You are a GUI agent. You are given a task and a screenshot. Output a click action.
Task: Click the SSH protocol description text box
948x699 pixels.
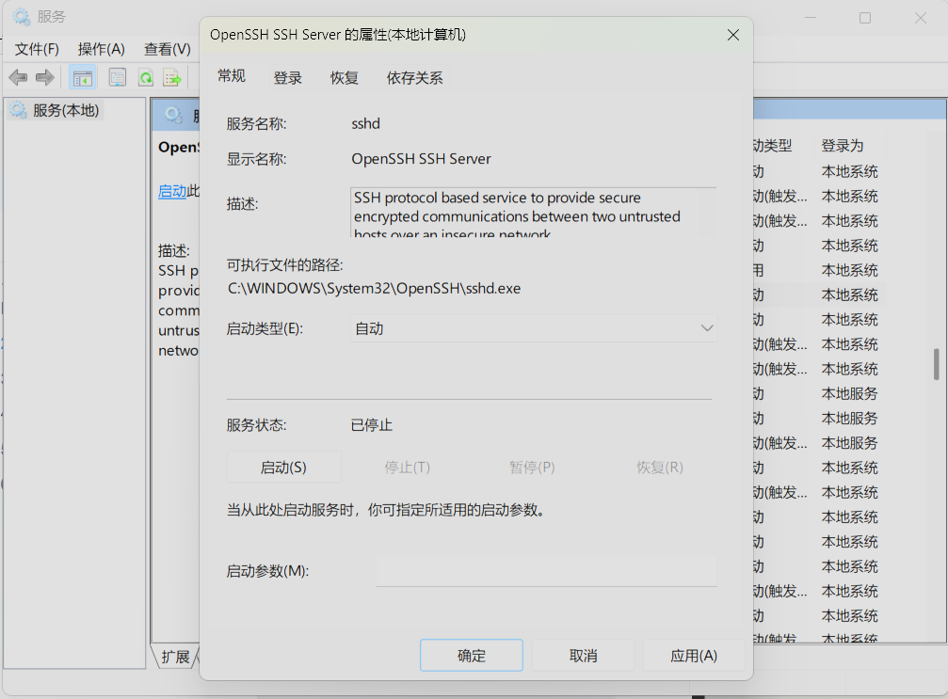[533, 212]
